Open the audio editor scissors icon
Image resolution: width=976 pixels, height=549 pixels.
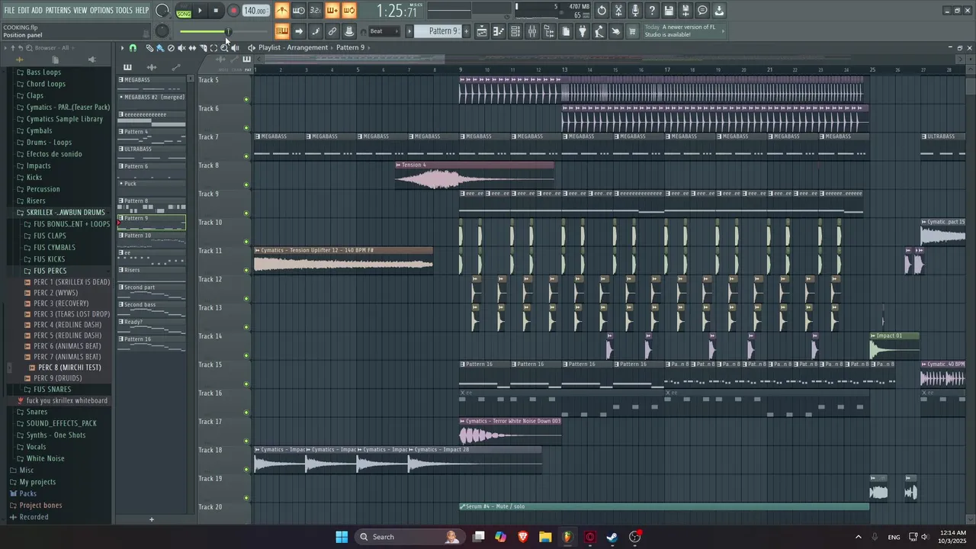618,11
